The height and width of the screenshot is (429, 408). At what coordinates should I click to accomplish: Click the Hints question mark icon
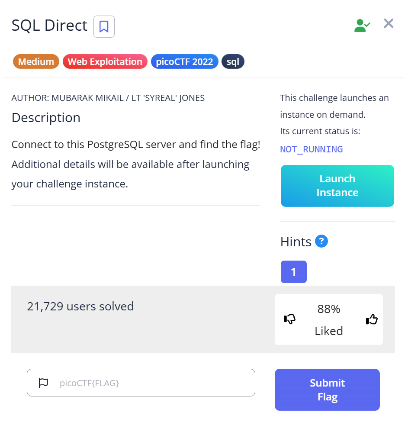(x=321, y=241)
